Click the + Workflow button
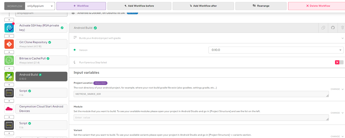Screen dimensions: 345x138 coord(81,6)
